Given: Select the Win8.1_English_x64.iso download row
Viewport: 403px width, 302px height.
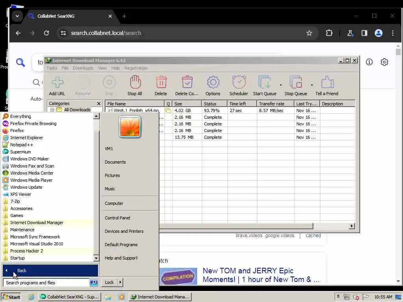Looking at the screenshot, I should tap(230, 110).
